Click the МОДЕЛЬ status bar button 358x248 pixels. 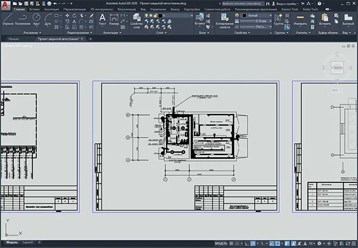point(221,243)
